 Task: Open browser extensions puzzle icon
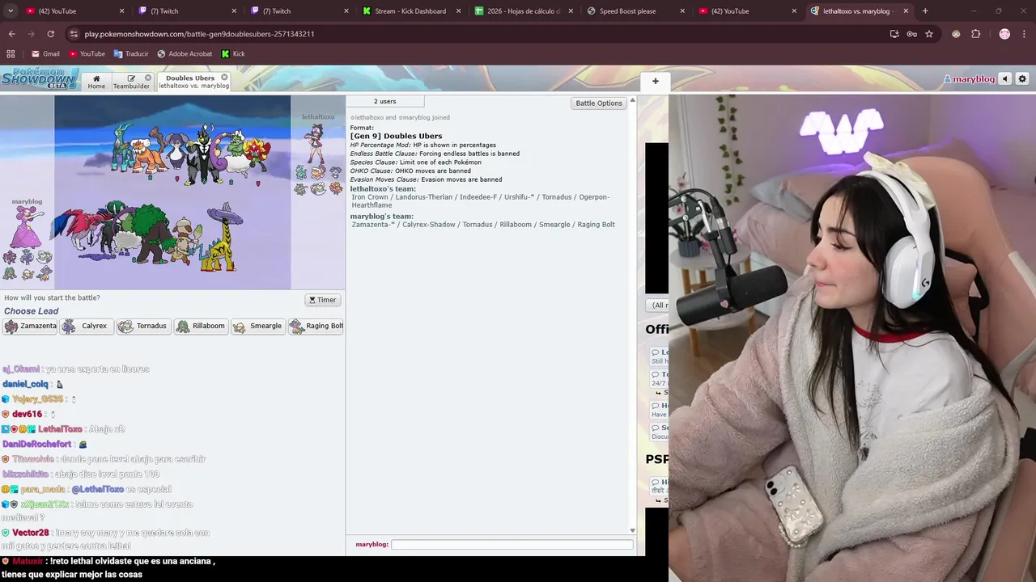(x=975, y=34)
